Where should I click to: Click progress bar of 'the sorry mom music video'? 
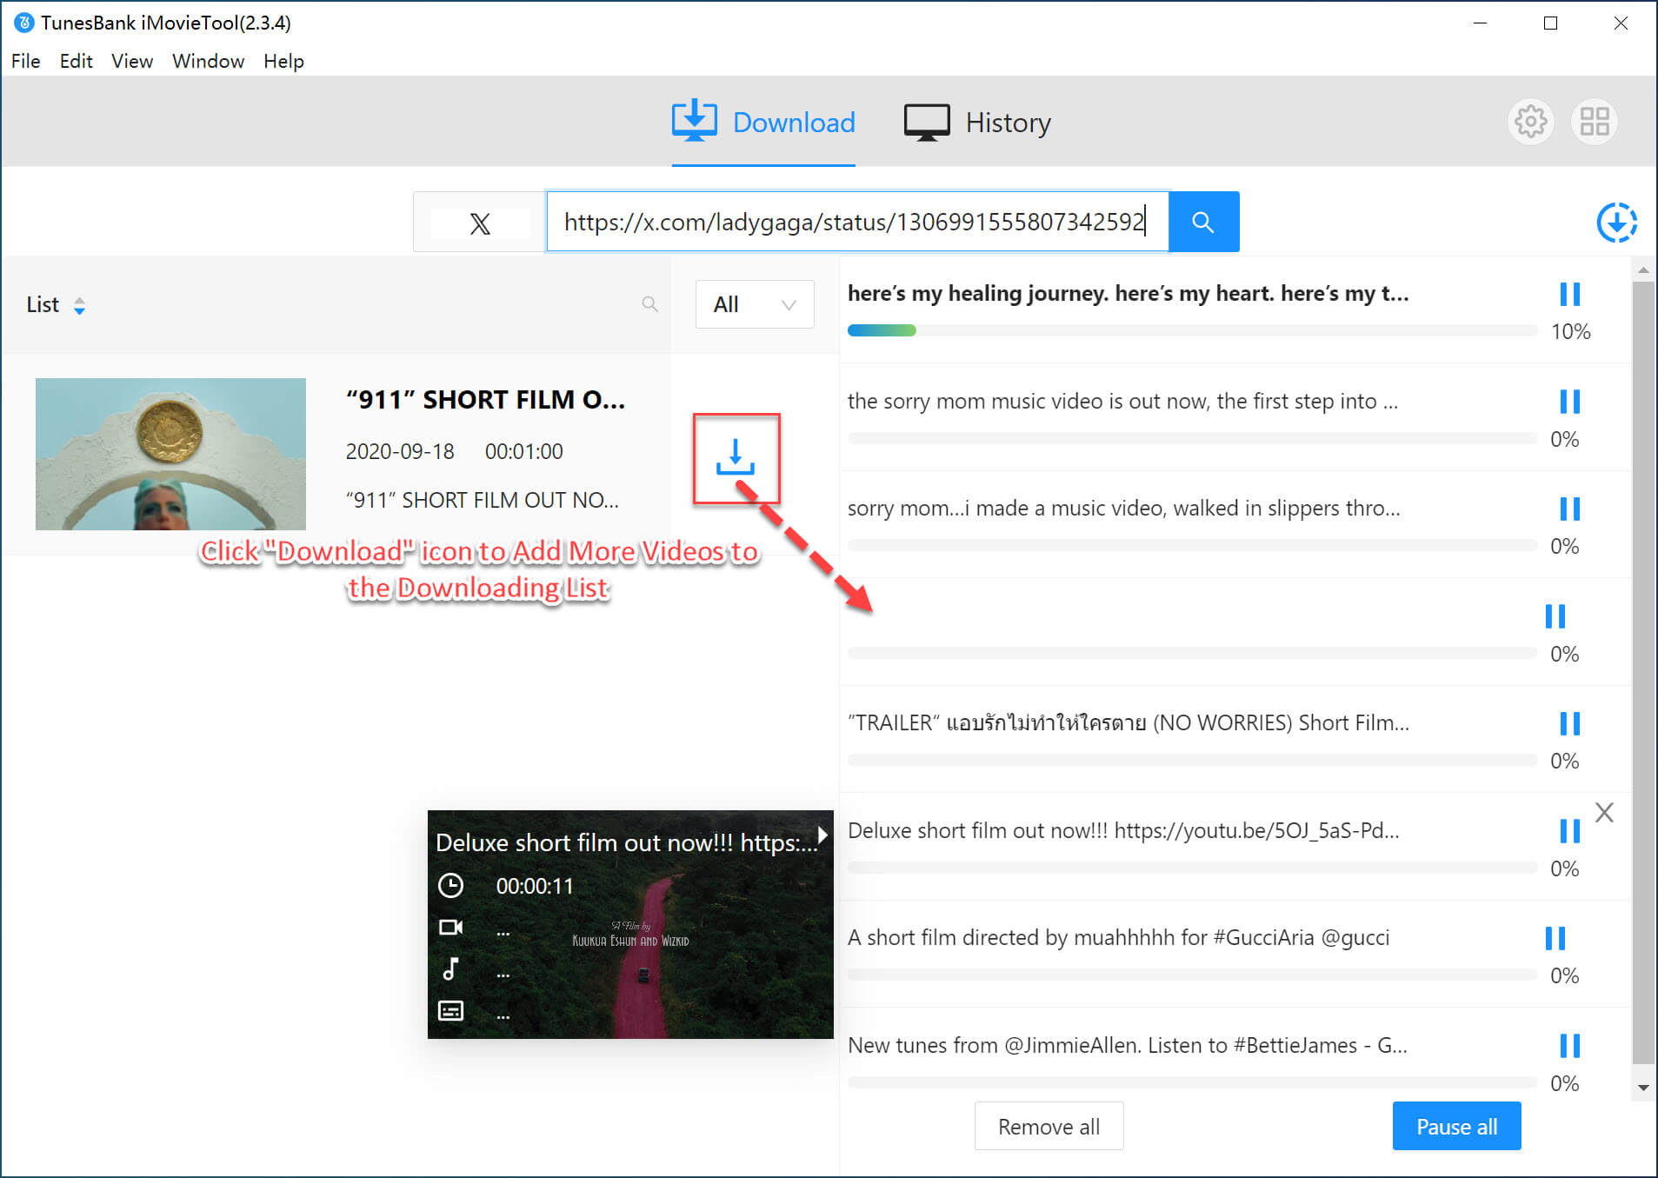1192,438
